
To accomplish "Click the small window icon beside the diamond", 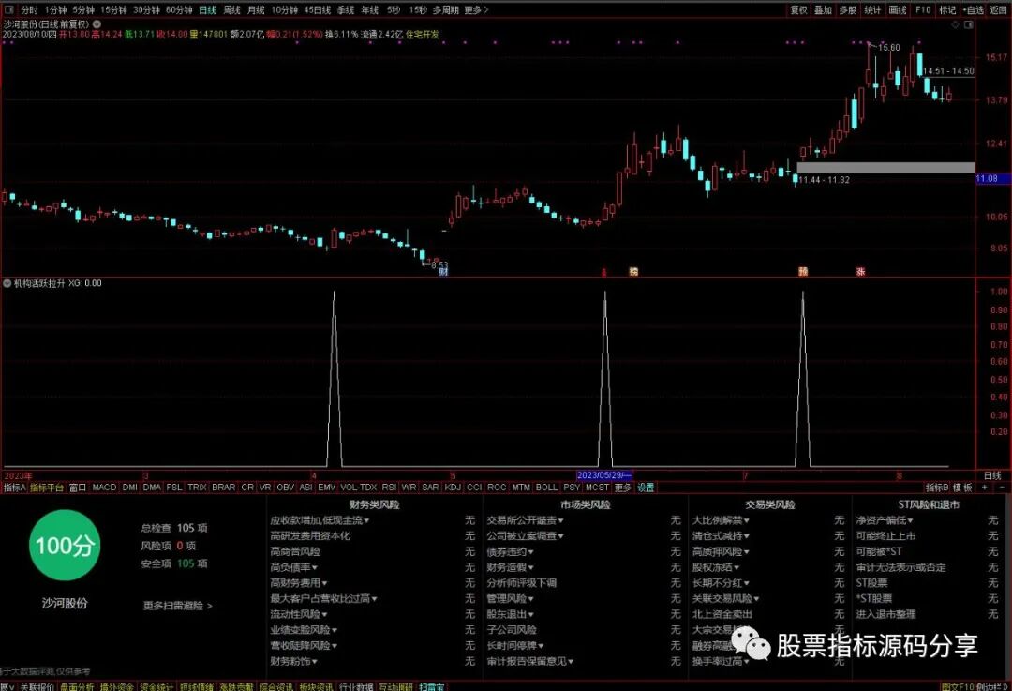I will 968,23.
